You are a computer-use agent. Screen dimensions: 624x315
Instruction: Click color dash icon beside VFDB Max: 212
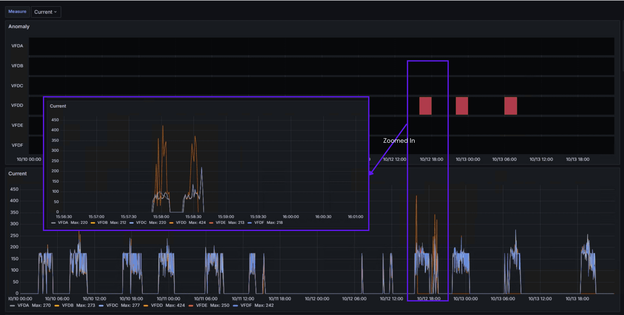click(x=93, y=223)
